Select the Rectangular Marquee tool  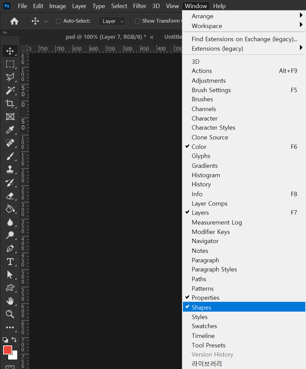[10, 64]
